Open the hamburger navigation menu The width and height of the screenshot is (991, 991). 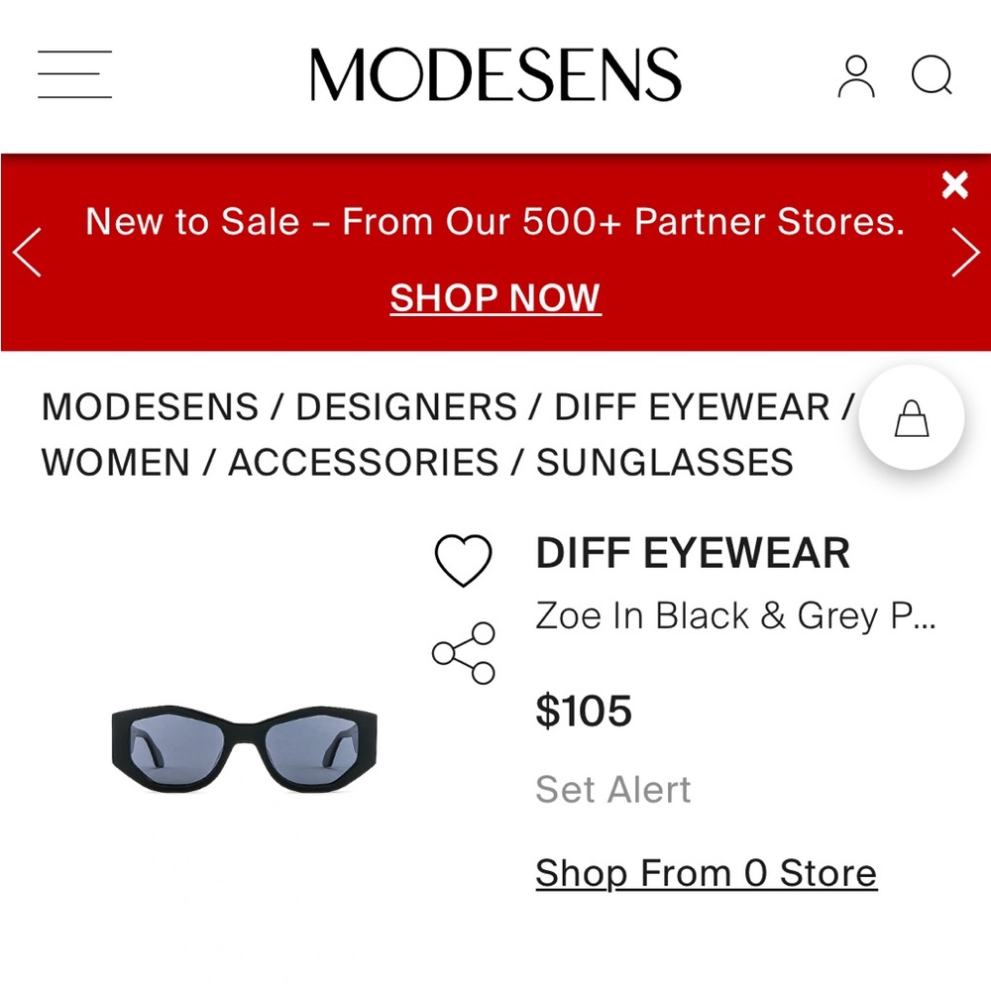pyautogui.click(x=73, y=73)
